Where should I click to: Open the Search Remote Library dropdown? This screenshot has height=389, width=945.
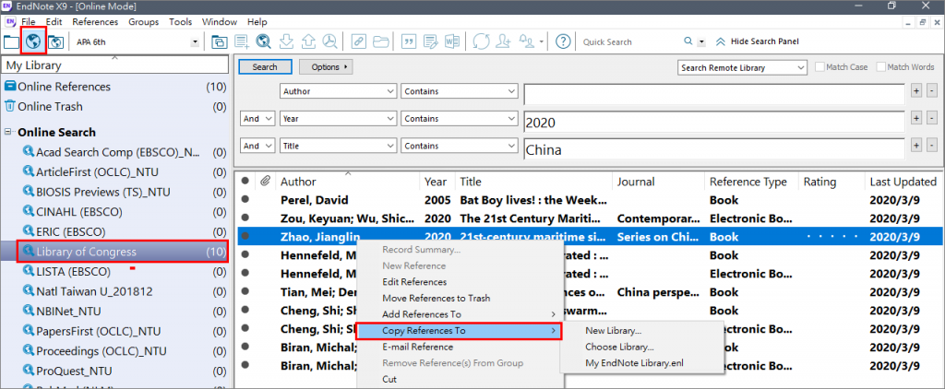click(742, 67)
